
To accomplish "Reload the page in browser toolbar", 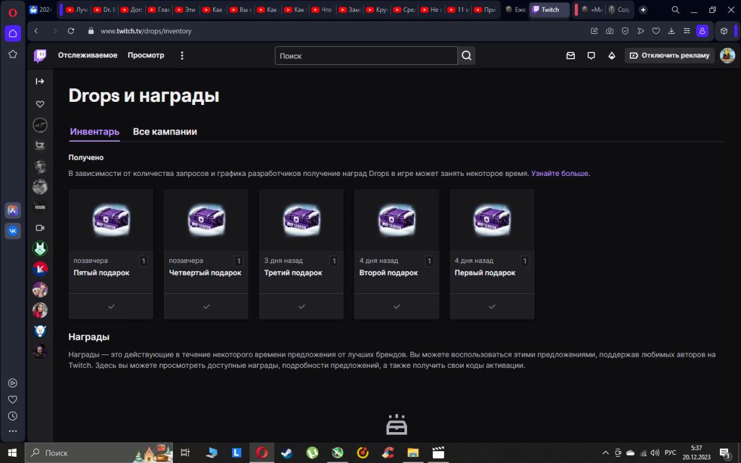I will (71, 31).
